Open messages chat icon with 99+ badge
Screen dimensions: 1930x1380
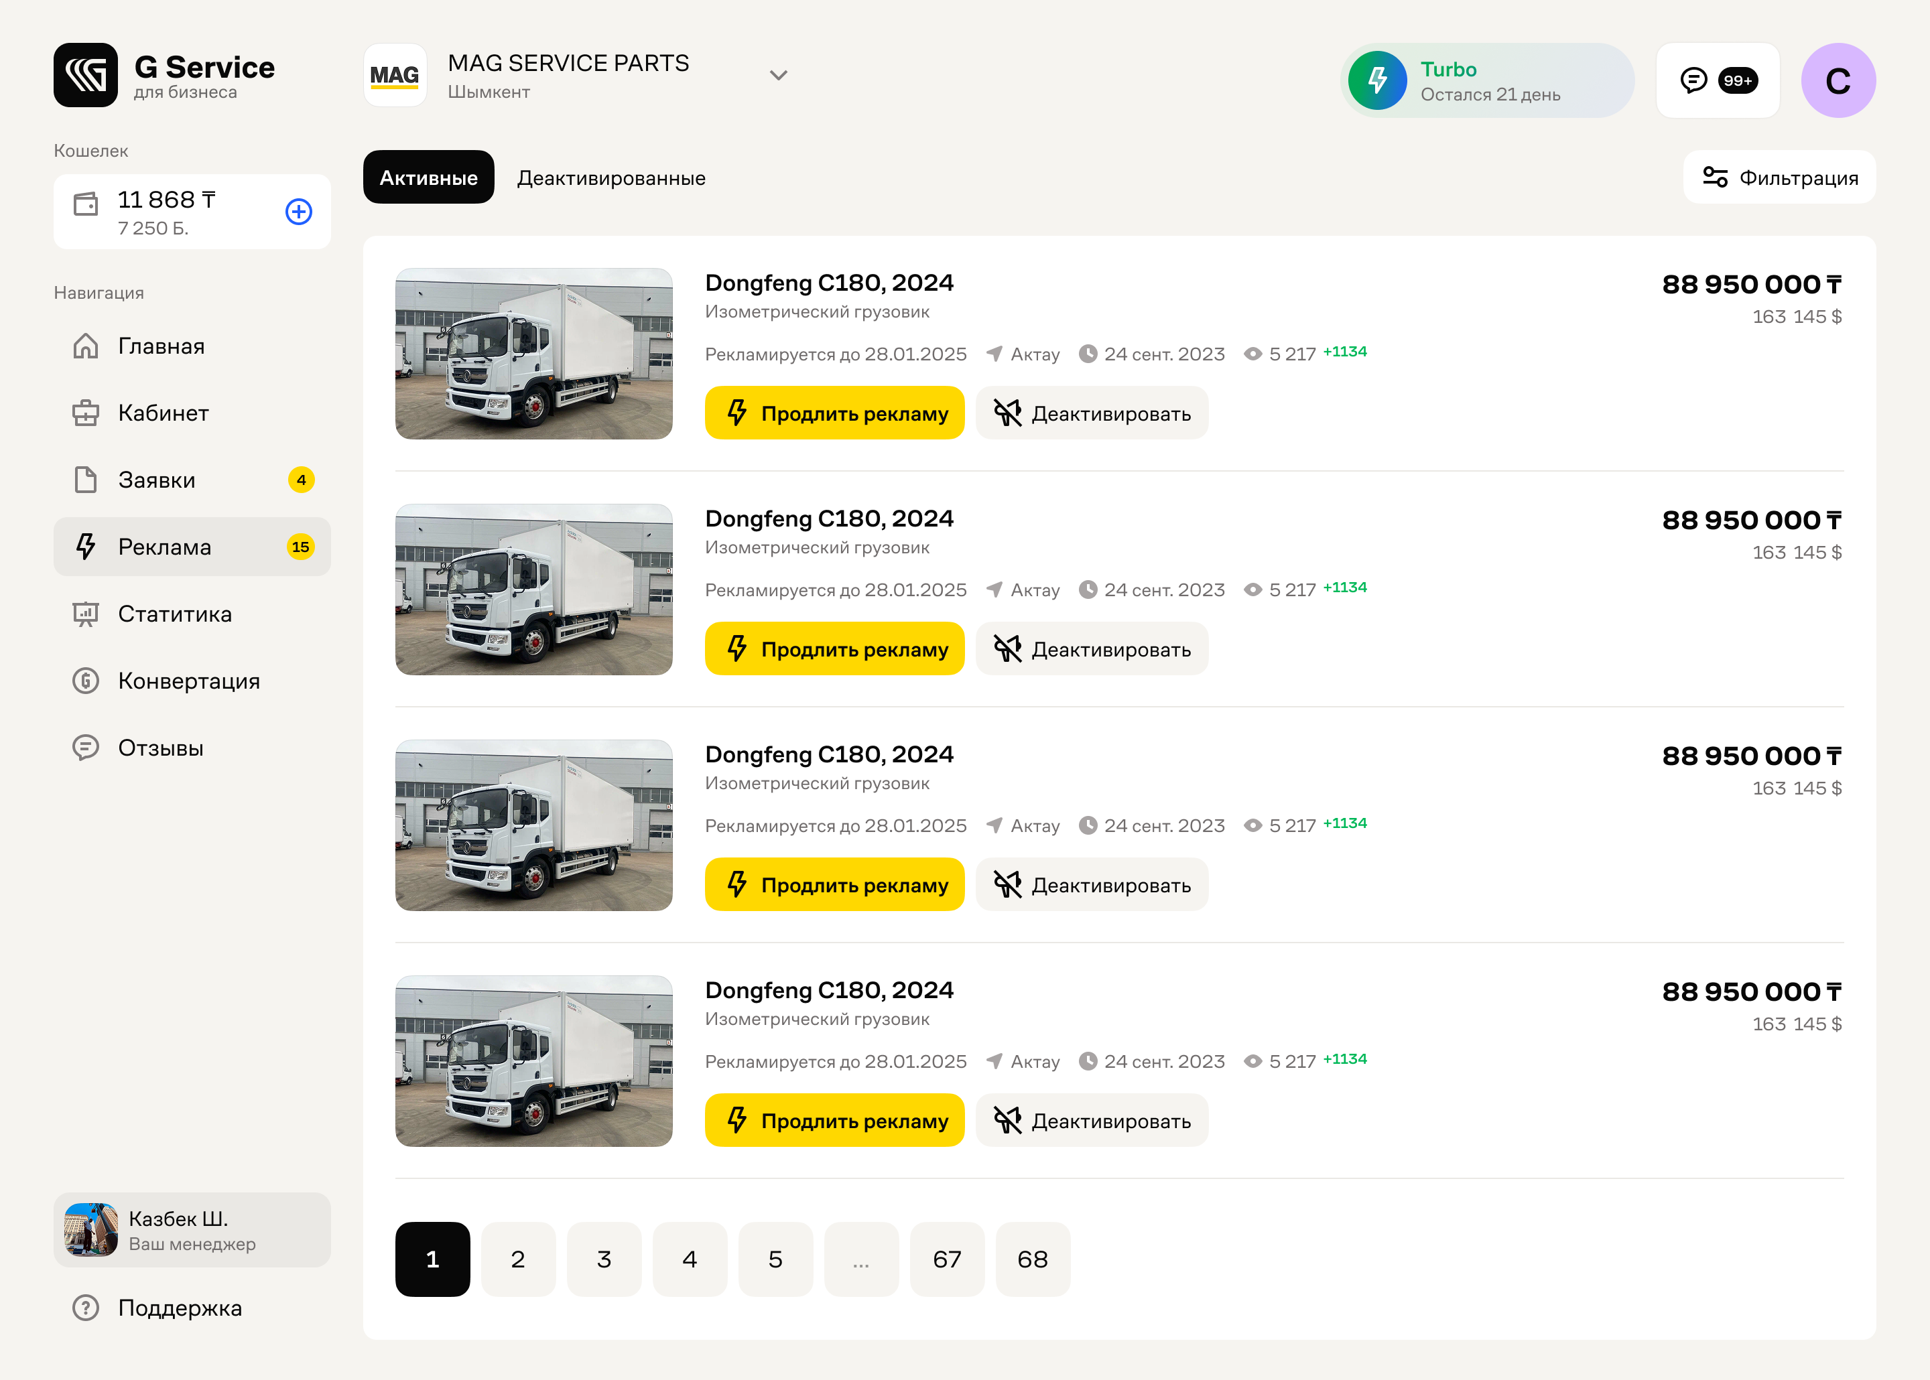[x=1718, y=81]
